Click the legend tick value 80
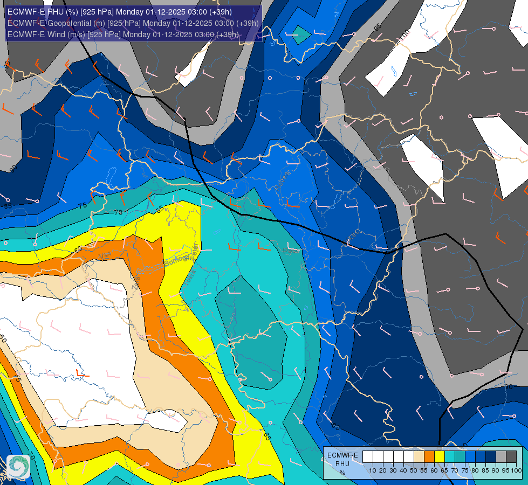Viewport: 528px width, 485px height. tap(475, 470)
